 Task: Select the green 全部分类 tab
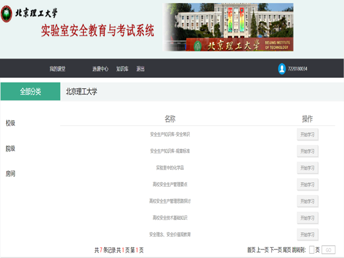point(31,91)
